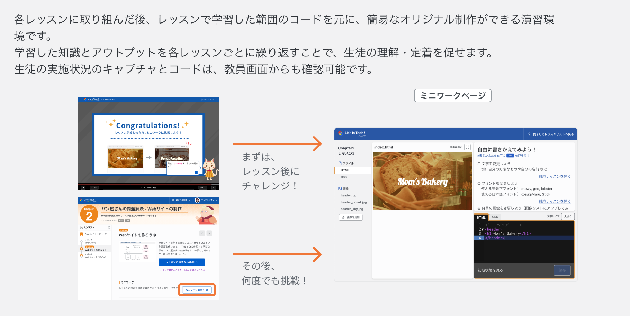The height and width of the screenshot is (316, 630).
Task: Select header_donut.jpg in the image list
Action: [x=354, y=202]
